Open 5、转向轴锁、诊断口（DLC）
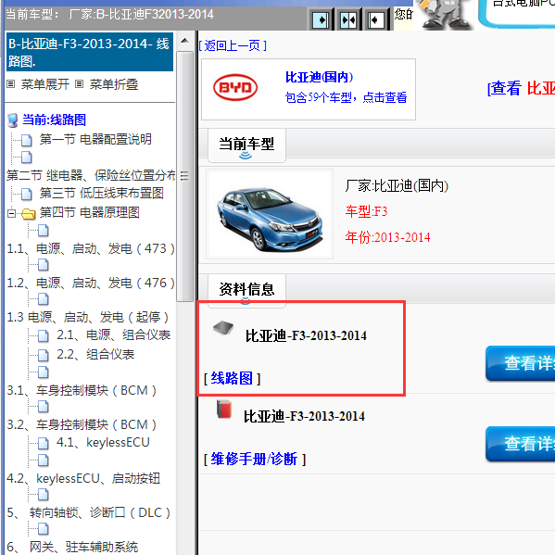 [89, 512]
